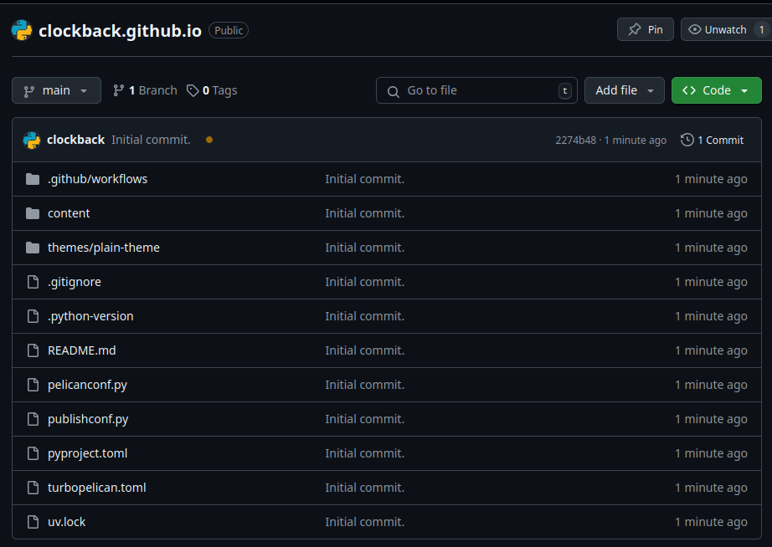
Task: Open the .github/workflows folder
Action: 97,179
